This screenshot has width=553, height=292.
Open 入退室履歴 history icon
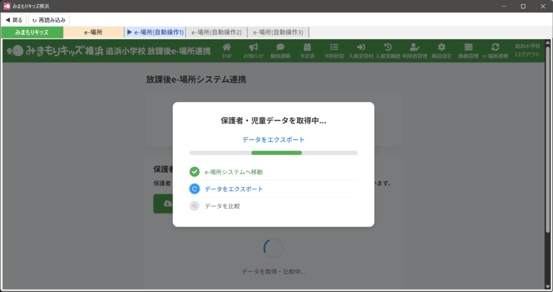(x=388, y=47)
